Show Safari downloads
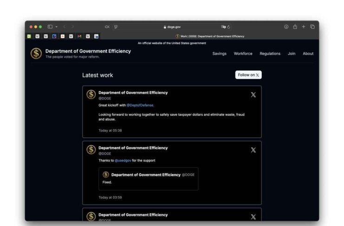 coord(286,27)
